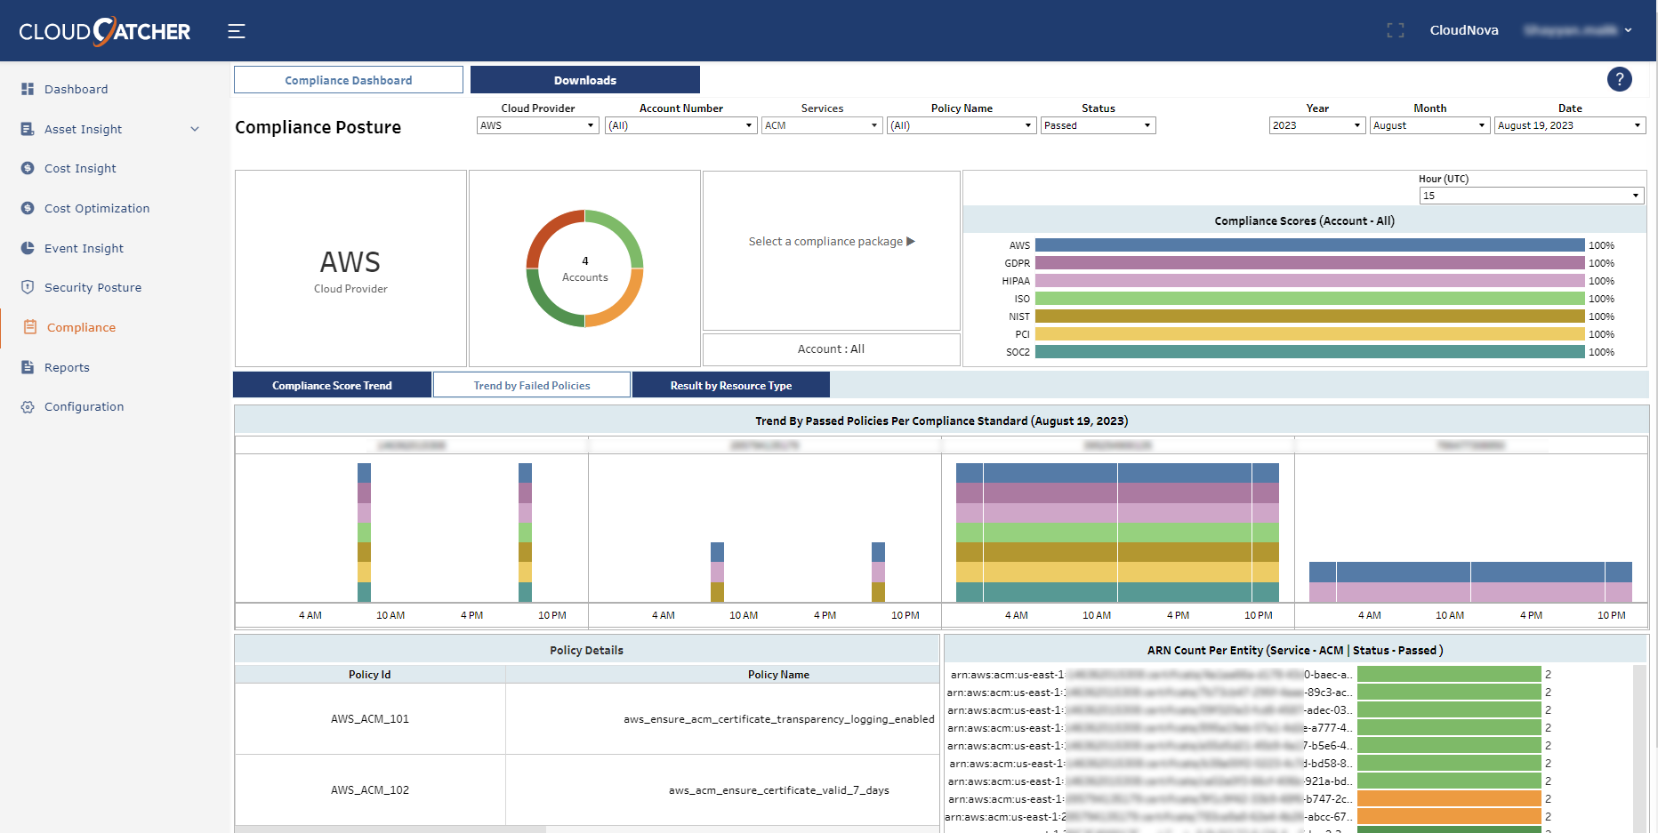The height and width of the screenshot is (833, 1658).
Task: Select the AWS_ACM_101 policy row
Action: point(370,719)
